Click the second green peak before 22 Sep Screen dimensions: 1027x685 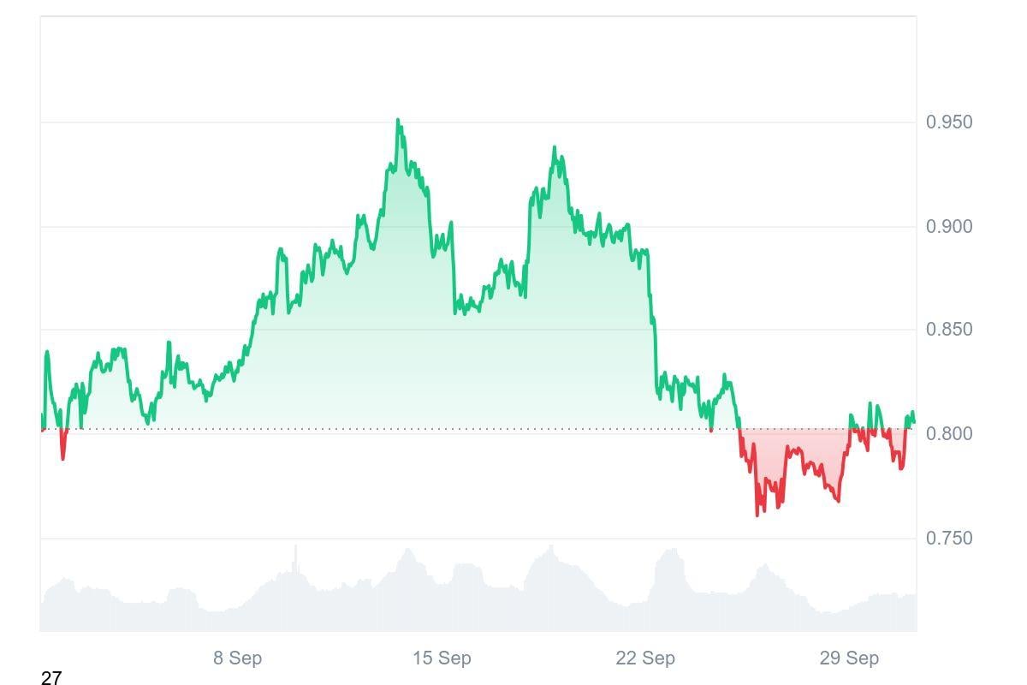click(555, 148)
